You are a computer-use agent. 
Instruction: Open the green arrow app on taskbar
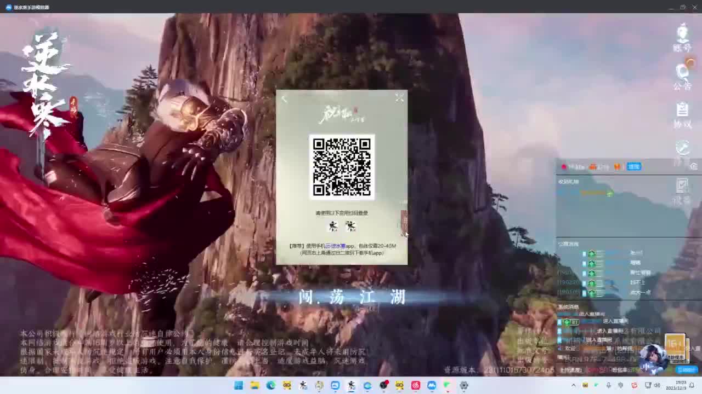(x=448, y=385)
